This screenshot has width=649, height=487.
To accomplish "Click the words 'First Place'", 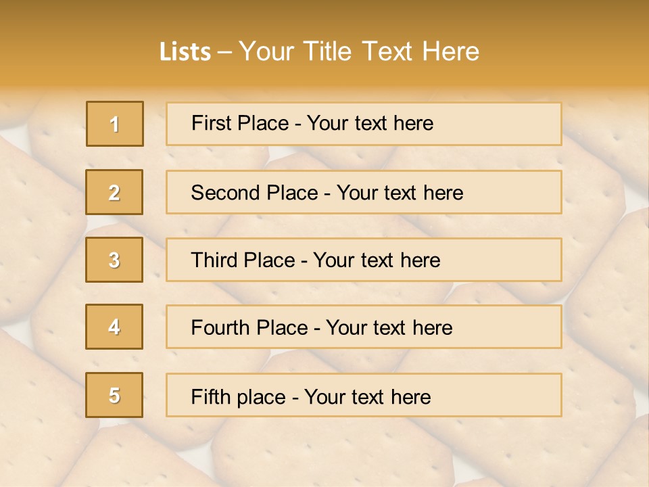I will tap(240, 123).
